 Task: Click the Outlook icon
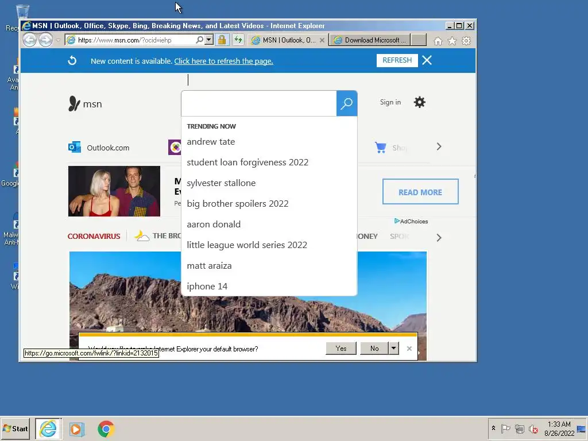[x=75, y=147]
